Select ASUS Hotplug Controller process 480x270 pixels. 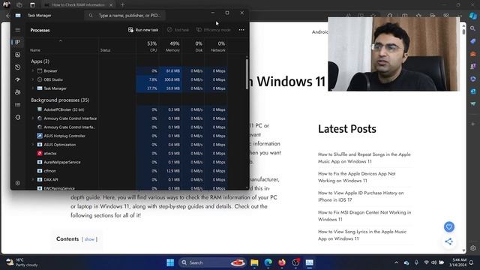[x=64, y=136]
